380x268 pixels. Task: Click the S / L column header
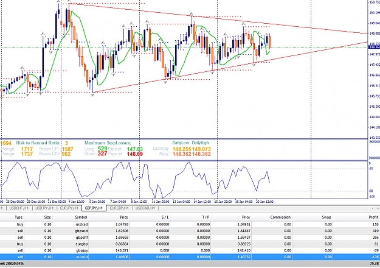pos(165,217)
